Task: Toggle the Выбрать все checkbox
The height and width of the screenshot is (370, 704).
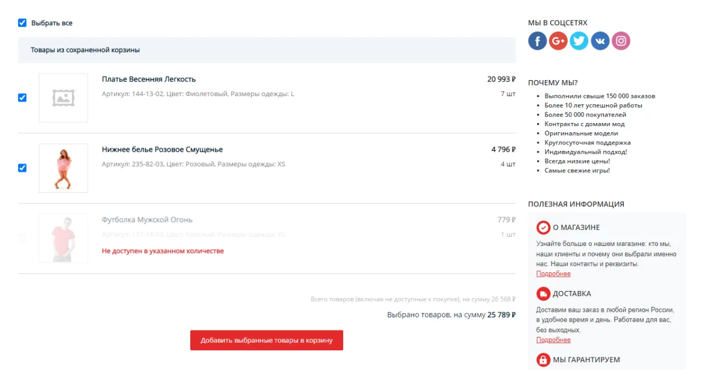Action: [23, 23]
